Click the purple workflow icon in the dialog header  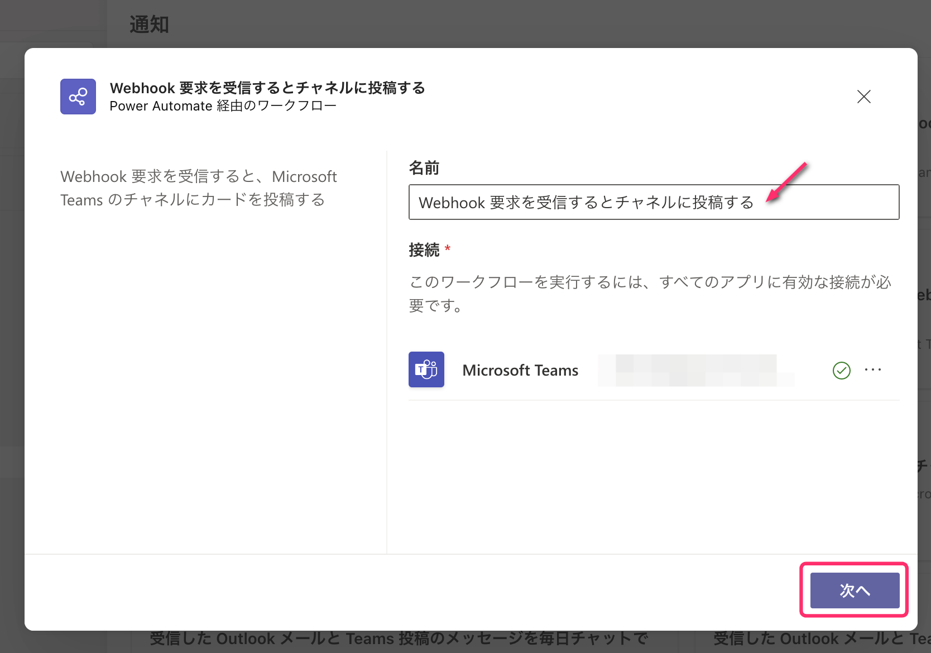pos(78,97)
